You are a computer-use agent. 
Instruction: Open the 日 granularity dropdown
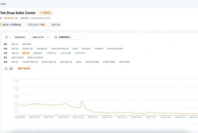(8, 37)
